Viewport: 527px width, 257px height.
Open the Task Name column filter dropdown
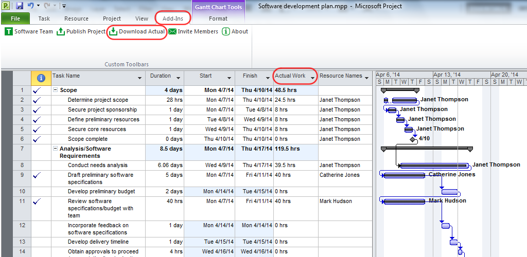[139, 78]
